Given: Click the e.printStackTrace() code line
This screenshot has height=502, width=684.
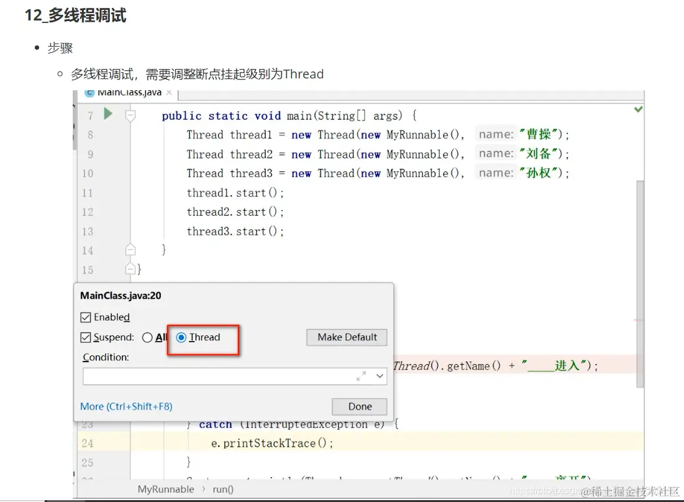Looking at the screenshot, I should point(272,443).
